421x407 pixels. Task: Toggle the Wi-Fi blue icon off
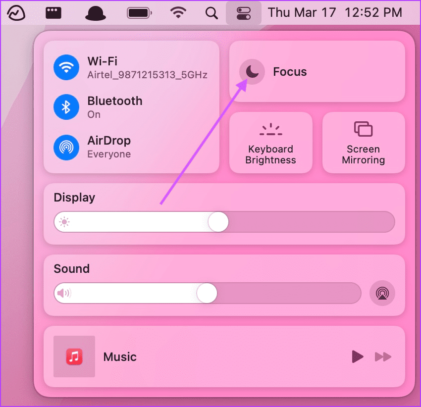(x=66, y=67)
